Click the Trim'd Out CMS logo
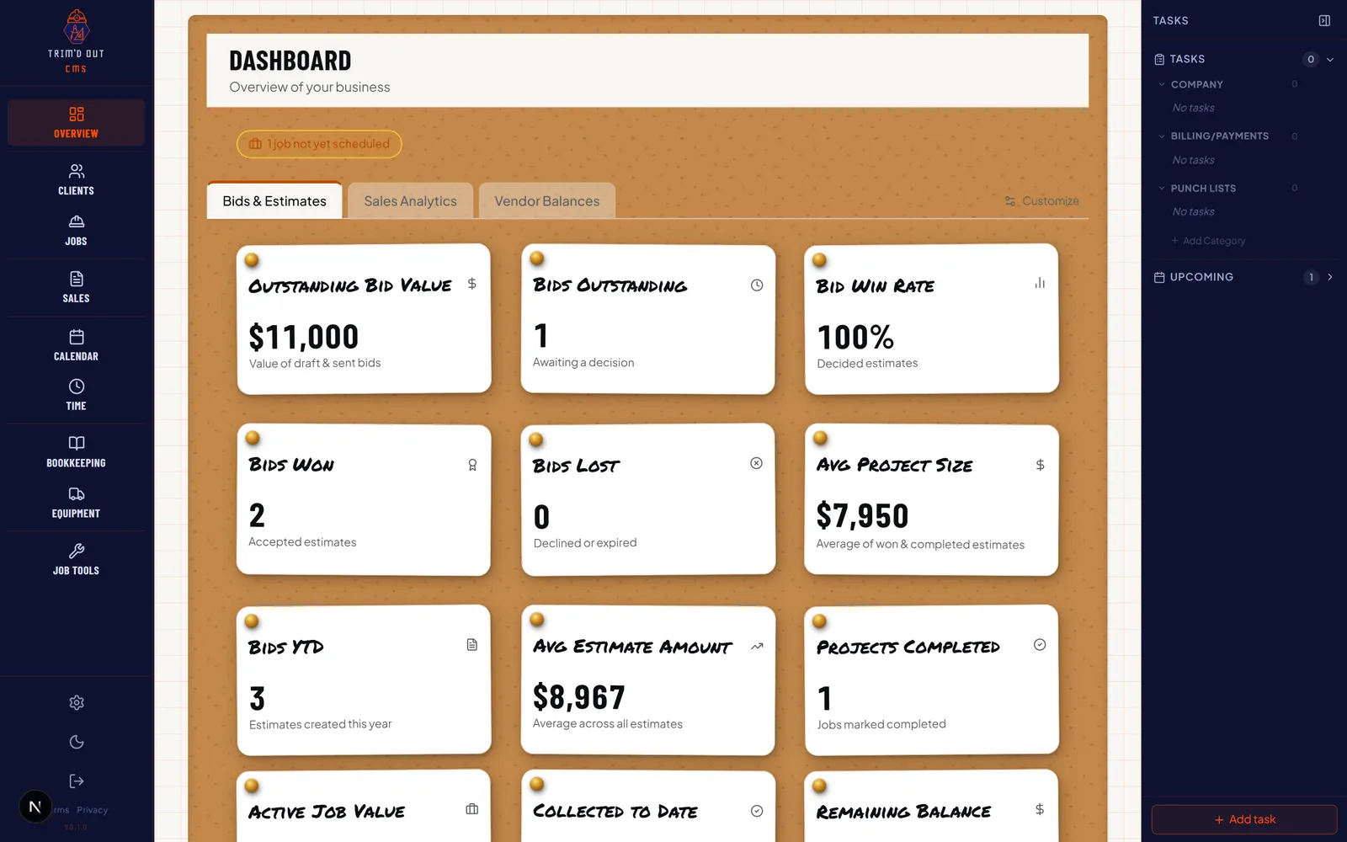The width and height of the screenshot is (1347, 842). [x=76, y=41]
